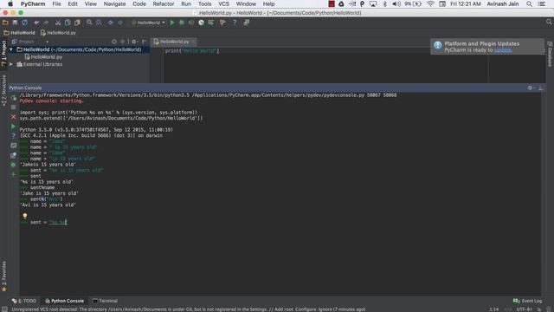Copy selection using the toolbar copy icon
554x312 pixels.
coord(68,23)
